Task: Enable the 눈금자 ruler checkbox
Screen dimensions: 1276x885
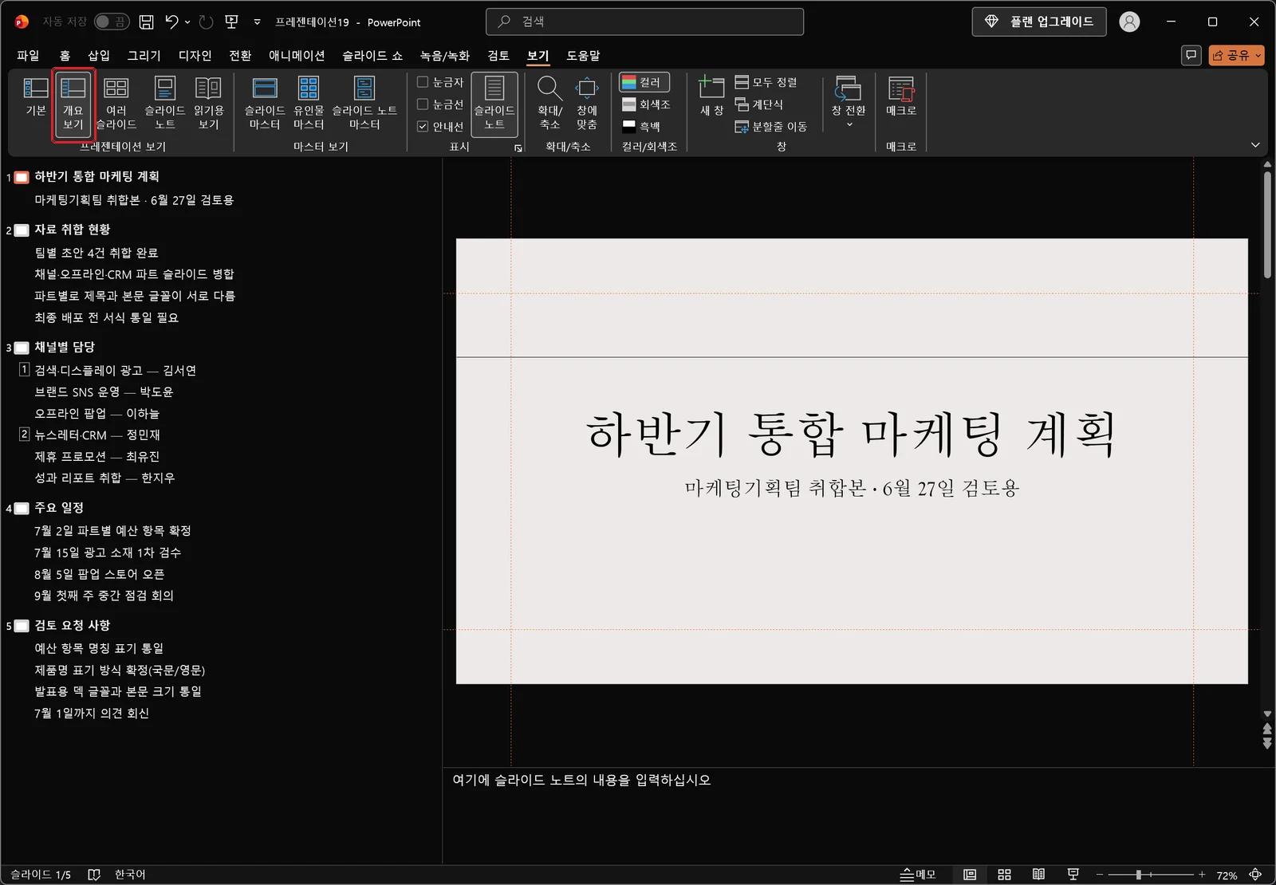Action: (x=423, y=81)
